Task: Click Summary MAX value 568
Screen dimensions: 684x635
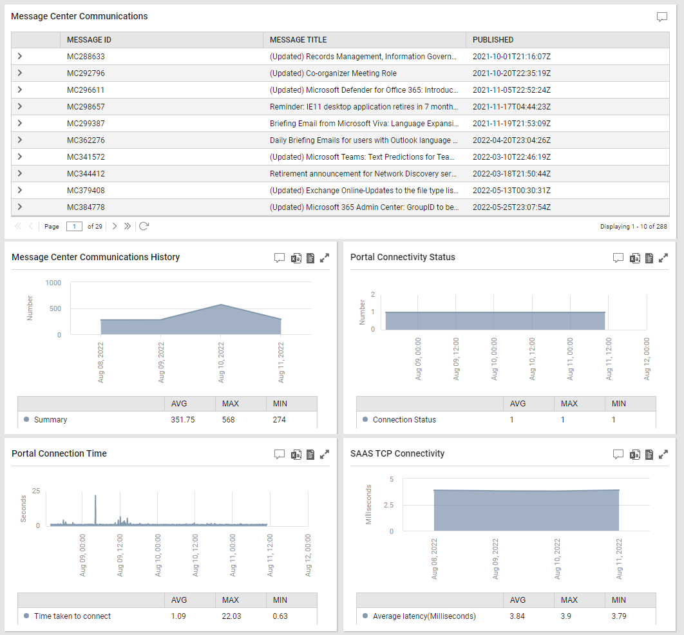Action: [x=228, y=419]
